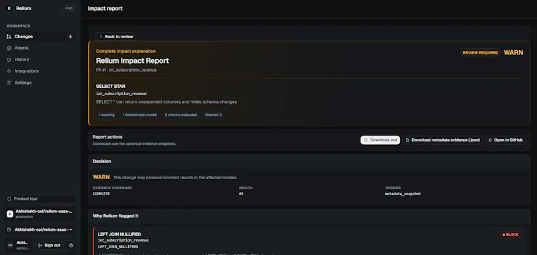The height and width of the screenshot is (255, 537).
Task: Open the History section
Action: [40, 60]
